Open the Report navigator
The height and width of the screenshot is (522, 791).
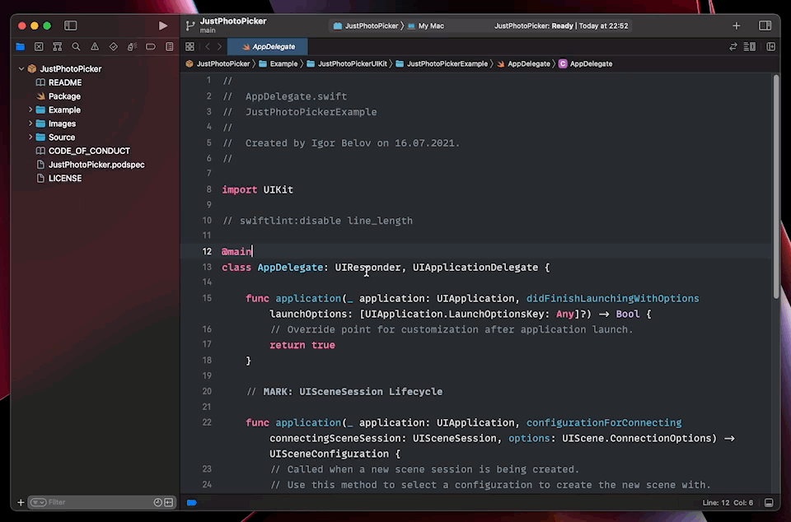(x=170, y=46)
